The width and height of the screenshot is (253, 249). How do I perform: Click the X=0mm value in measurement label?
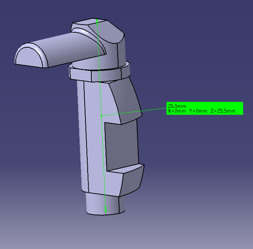[x=177, y=111]
